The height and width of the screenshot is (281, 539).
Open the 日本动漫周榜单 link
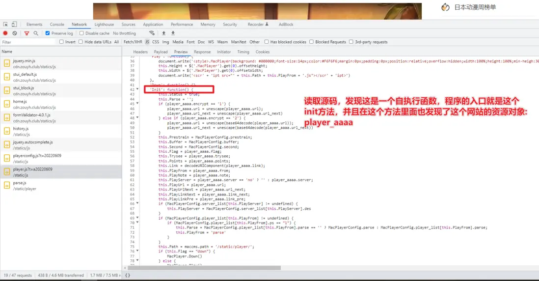(475, 7)
